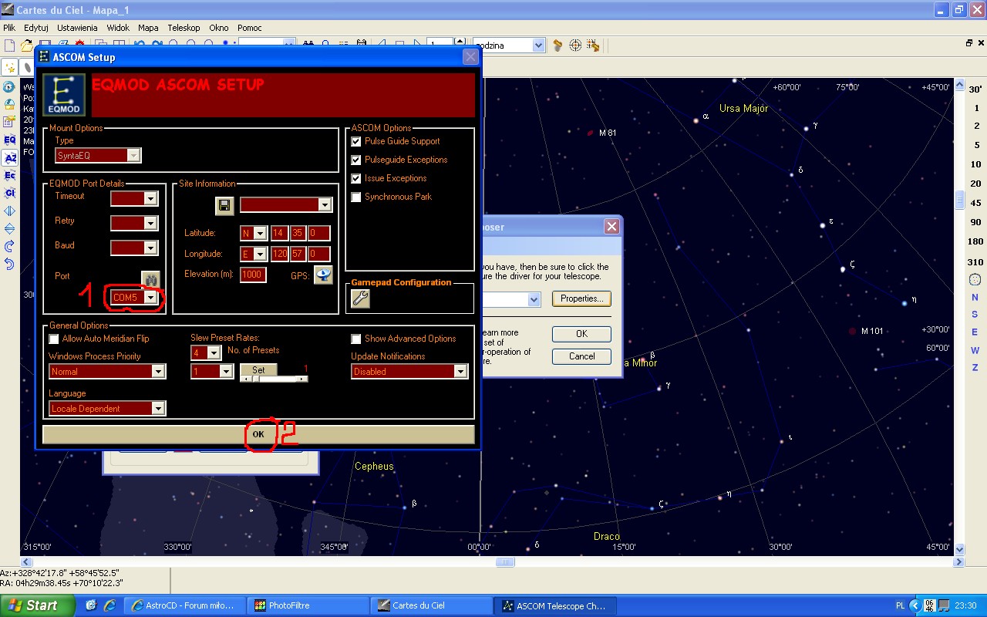Image resolution: width=987 pixels, height=617 pixels.
Task: Click OK in ASCOM Setup dialog
Action: 258,434
